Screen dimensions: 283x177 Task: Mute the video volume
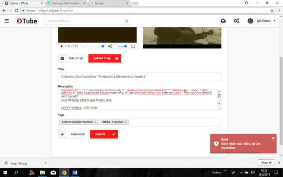coord(110,46)
